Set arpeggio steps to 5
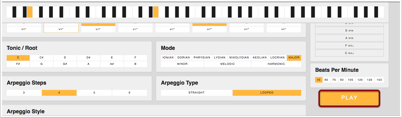Image resolution: width=402 pixels, height=118 pixels. pos(94,93)
